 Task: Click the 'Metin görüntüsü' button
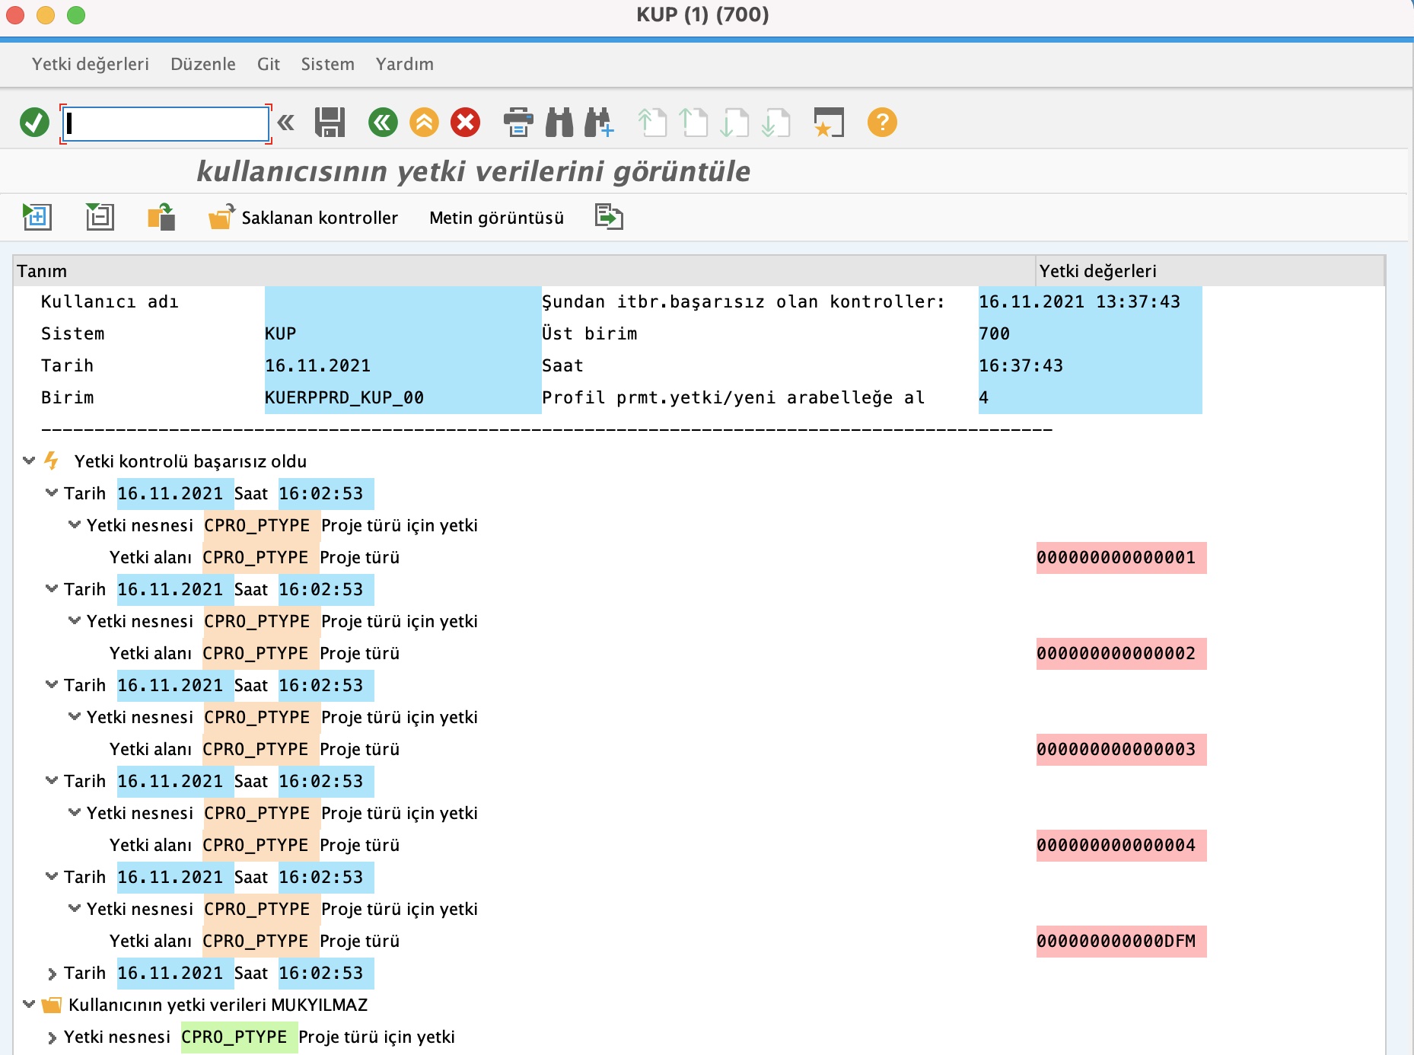click(x=496, y=218)
